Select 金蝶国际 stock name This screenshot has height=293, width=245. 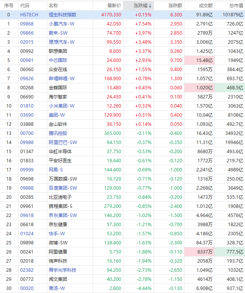58,88
